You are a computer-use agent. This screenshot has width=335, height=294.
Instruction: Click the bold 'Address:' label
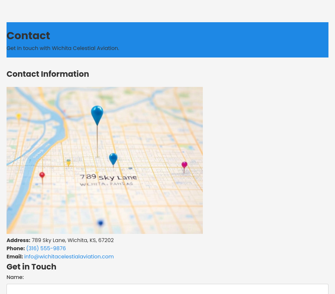tap(18, 240)
